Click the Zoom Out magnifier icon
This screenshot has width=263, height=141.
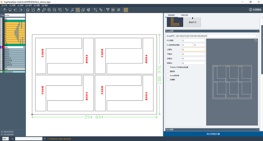[54, 10]
